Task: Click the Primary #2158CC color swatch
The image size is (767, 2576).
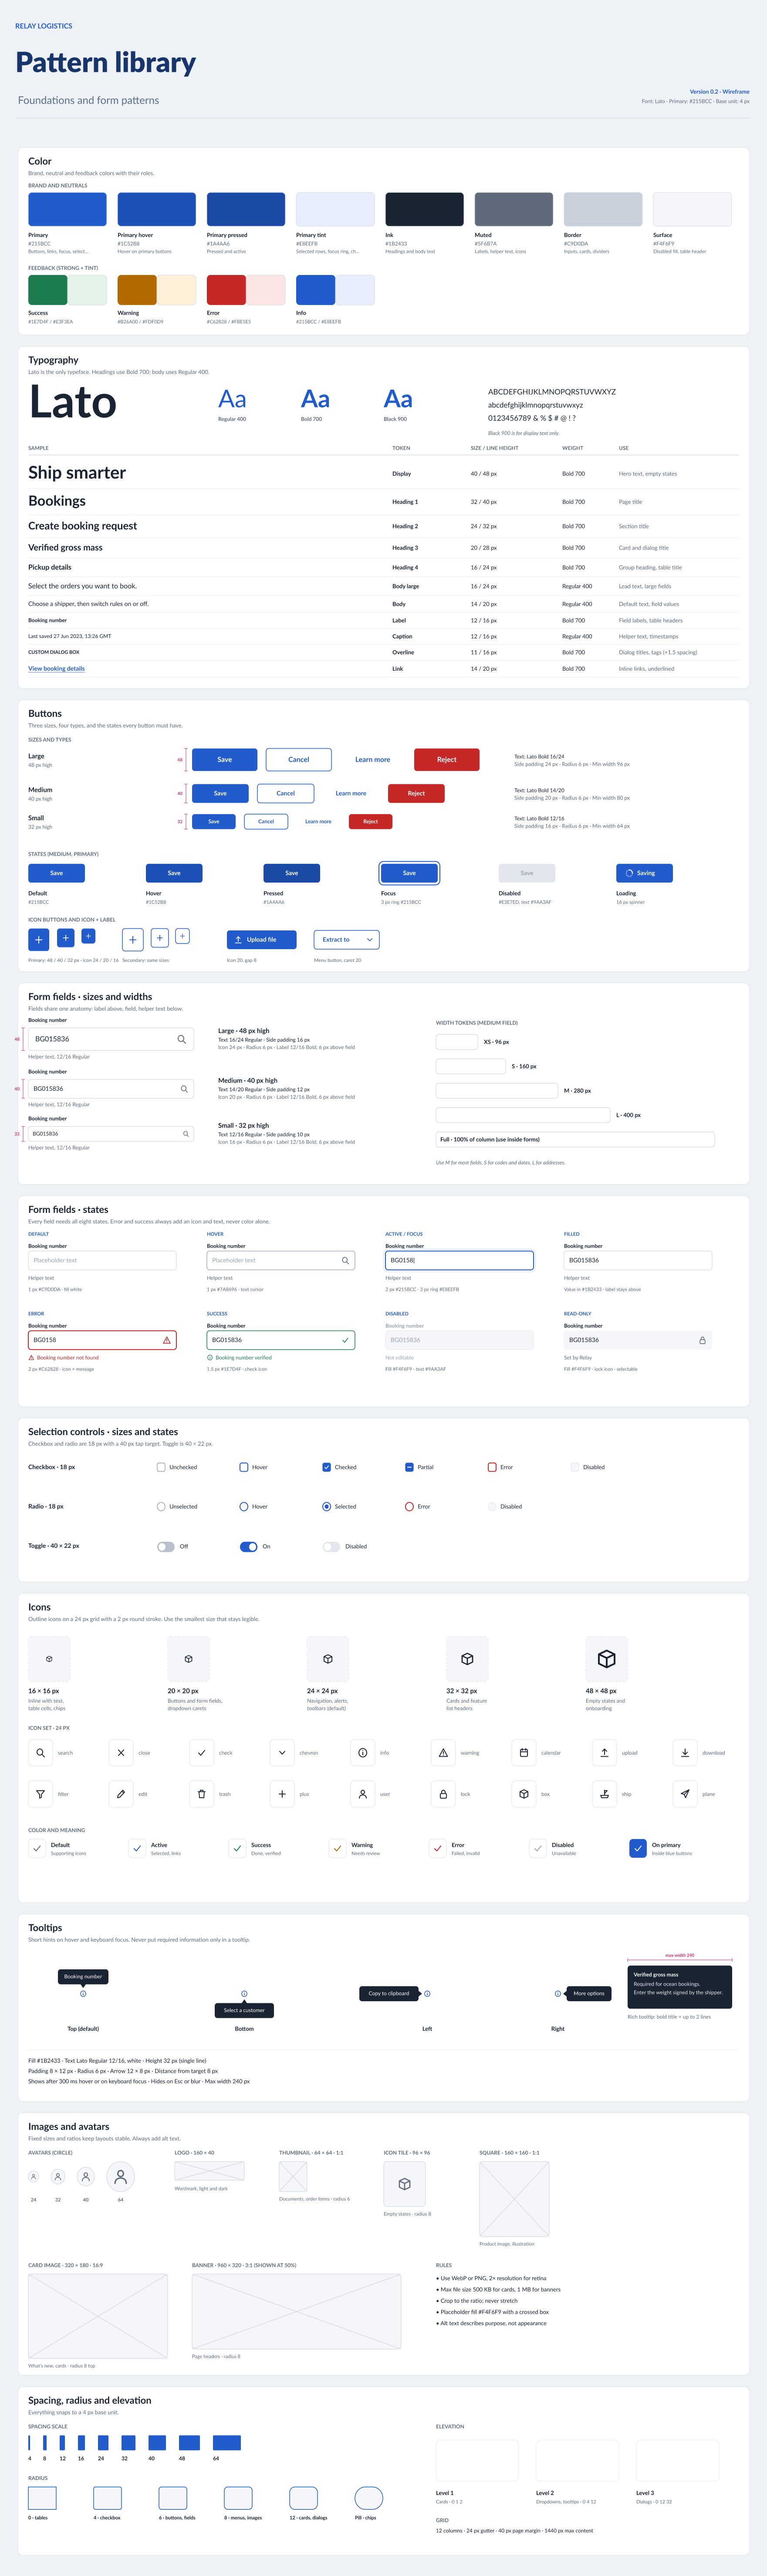Action: coord(67,209)
